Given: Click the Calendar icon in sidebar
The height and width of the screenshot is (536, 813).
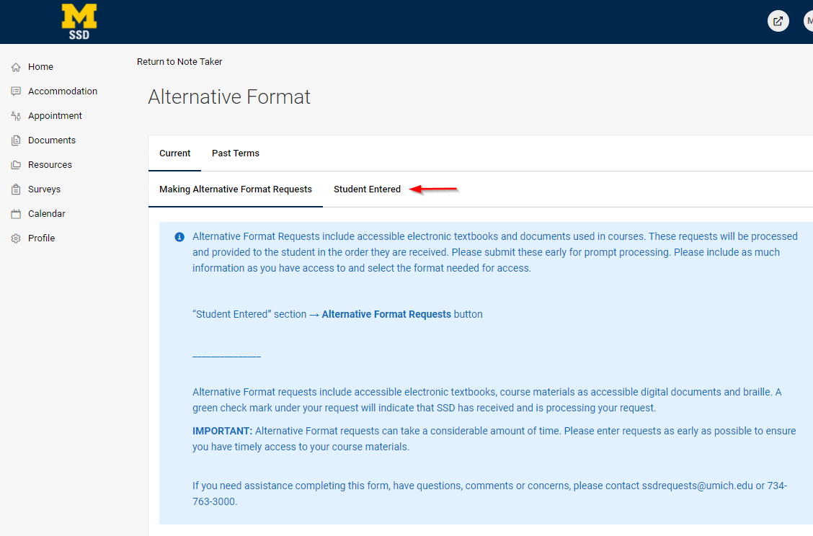Looking at the screenshot, I should [x=16, y=214].
